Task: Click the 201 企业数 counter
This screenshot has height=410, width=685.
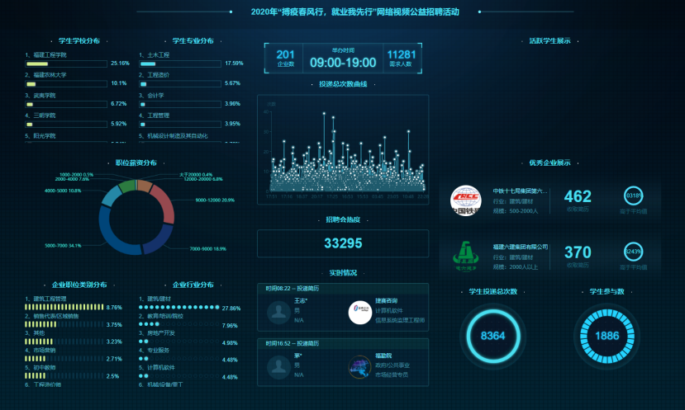Action: (x=285, y=58)
